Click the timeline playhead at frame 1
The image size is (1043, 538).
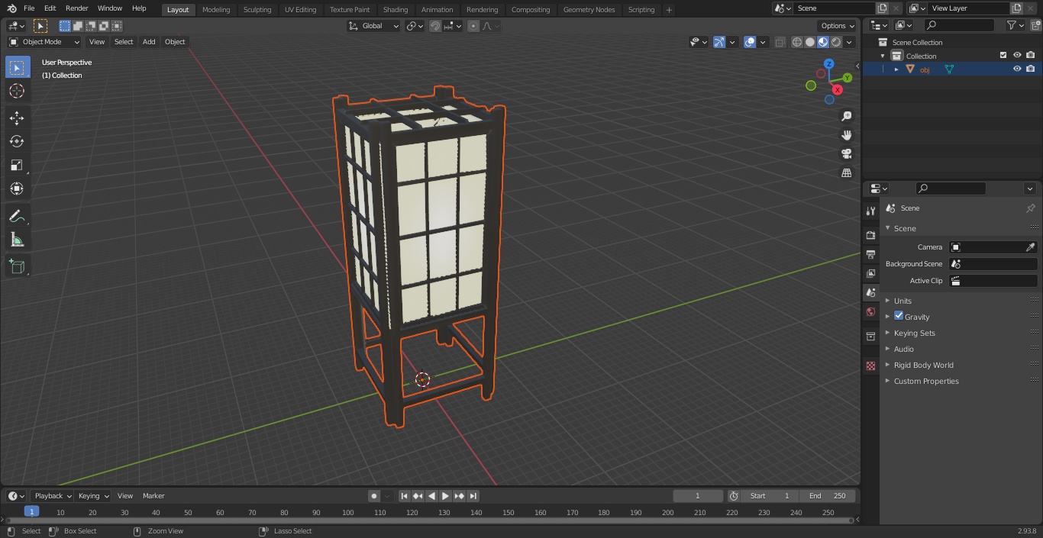[x=31, y=512]
